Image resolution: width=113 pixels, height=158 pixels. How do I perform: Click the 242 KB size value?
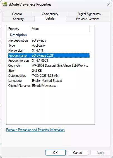click(x=37, y=71)
